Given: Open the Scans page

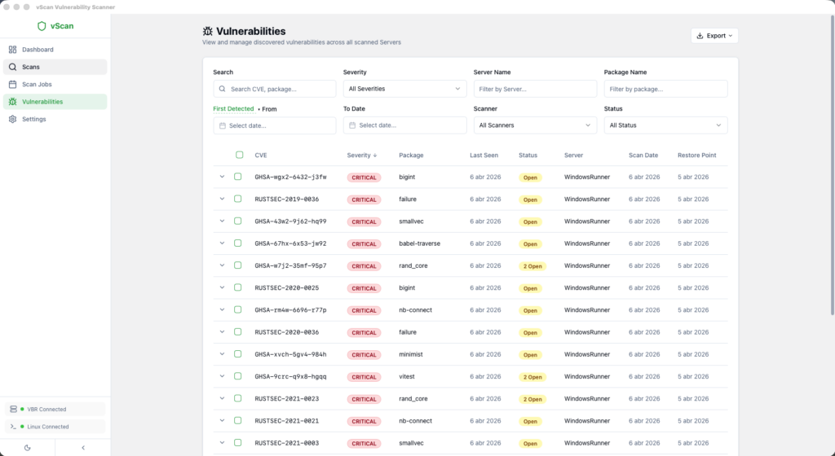Looking at the screenshot, I should pos(55,67).
